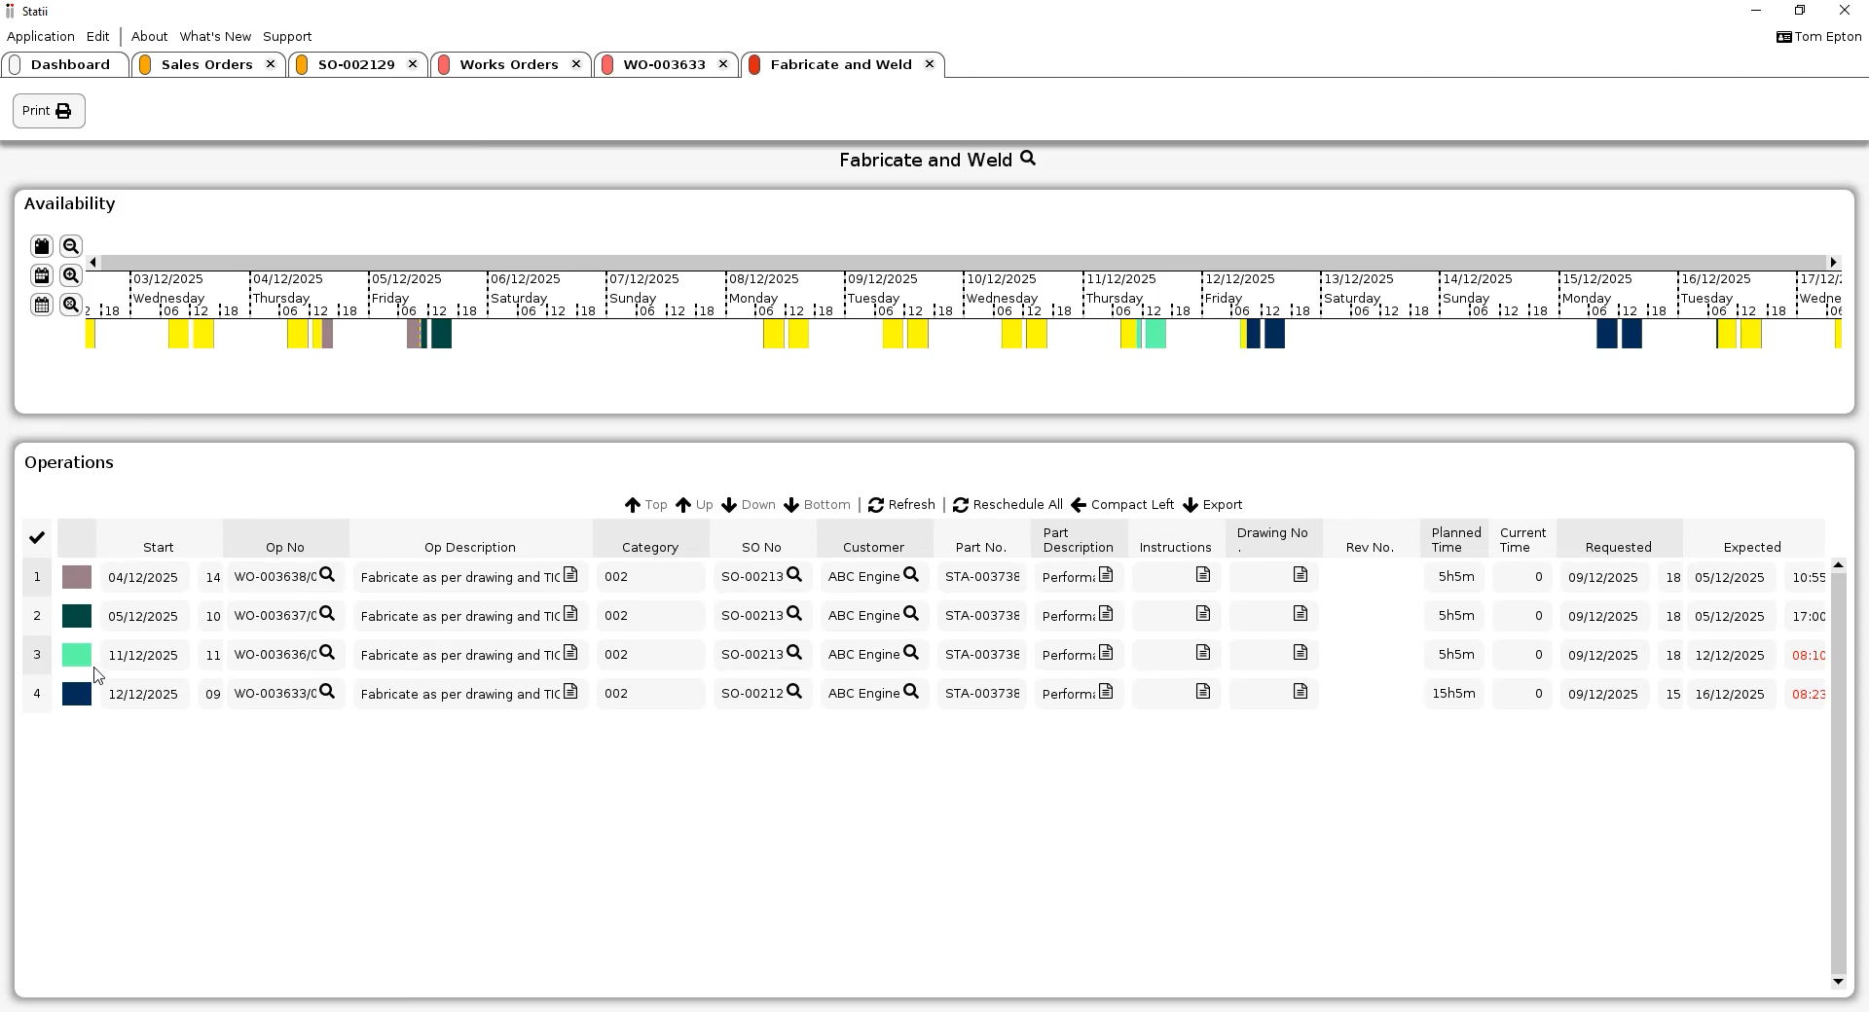Open customer lookup in the WO-003636 row

click(x=911, y=653)
